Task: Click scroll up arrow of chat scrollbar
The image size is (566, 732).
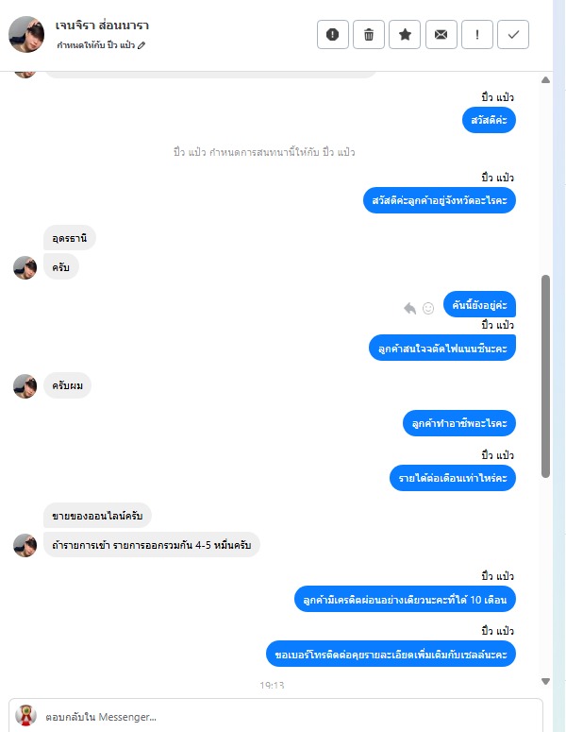Action: coord(545,80)
